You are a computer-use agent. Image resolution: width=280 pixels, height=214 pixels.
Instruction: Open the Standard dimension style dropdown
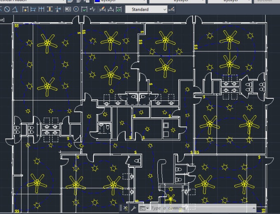(146, 9)
